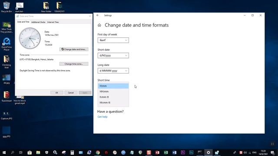
Task: Open taskbar clock showing 15:24
Action: (x=264, y=153)
